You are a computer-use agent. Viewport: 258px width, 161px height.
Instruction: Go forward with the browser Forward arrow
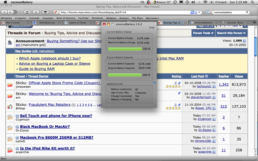tap(11, 12)
